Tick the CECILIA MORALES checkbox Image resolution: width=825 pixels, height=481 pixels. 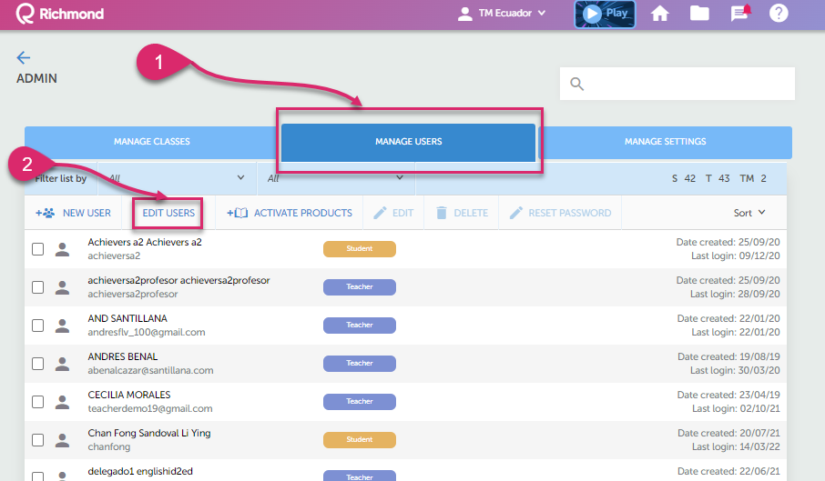[38, 402]
